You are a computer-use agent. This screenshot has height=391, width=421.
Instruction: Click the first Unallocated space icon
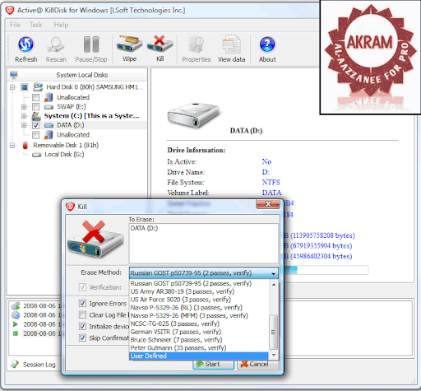tap(49, 97)
